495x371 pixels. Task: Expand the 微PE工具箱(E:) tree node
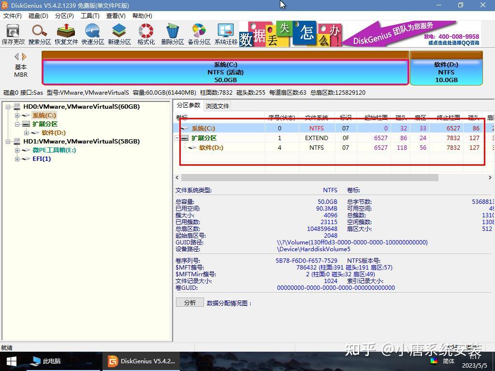[x=17, y=150]
